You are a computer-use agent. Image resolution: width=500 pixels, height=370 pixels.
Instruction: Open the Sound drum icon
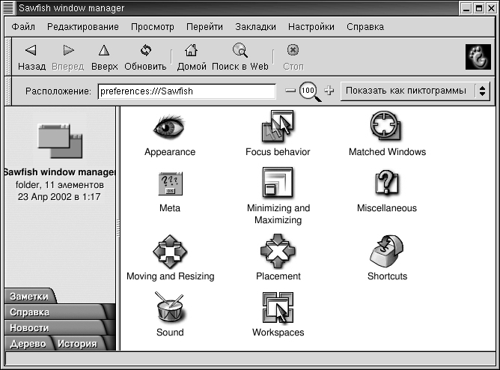point(170,307)
